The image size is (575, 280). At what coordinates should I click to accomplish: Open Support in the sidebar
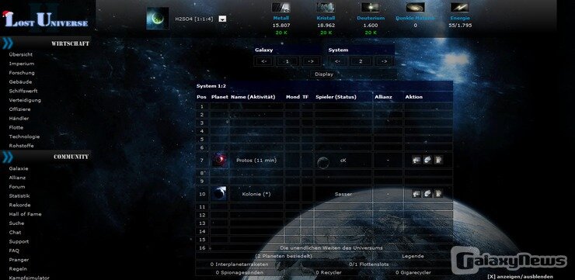tap(19, 241)
